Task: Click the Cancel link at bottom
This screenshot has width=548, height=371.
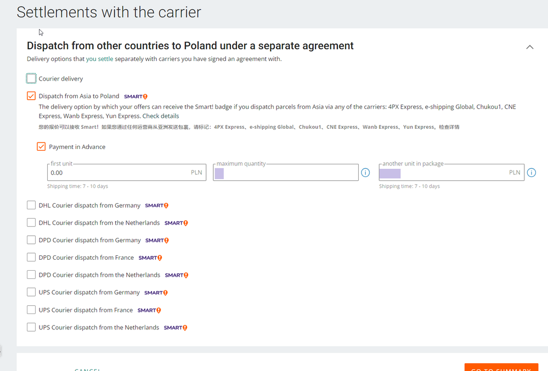Action: (88, 369)
